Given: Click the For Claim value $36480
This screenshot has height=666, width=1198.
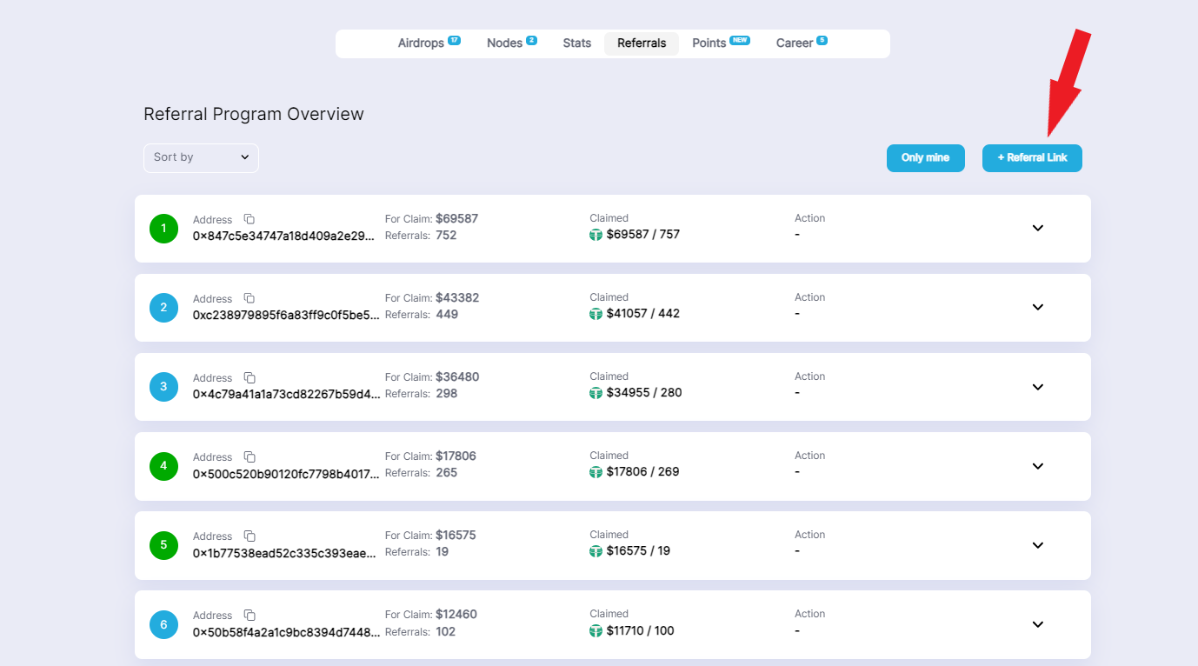Looking at the screenshot, I should coord(457,377).
